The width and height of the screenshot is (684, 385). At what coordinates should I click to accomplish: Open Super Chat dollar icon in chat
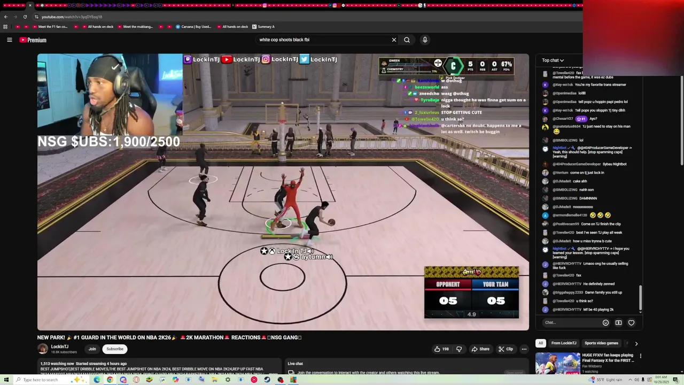click(618, 322)
